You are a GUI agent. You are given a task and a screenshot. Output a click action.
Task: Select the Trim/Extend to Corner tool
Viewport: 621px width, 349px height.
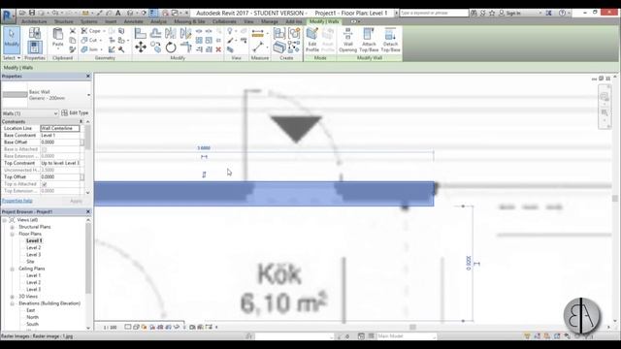click(x=185, y=48)
